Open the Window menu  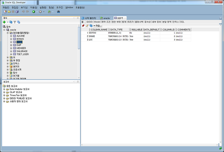pos(69,8)
